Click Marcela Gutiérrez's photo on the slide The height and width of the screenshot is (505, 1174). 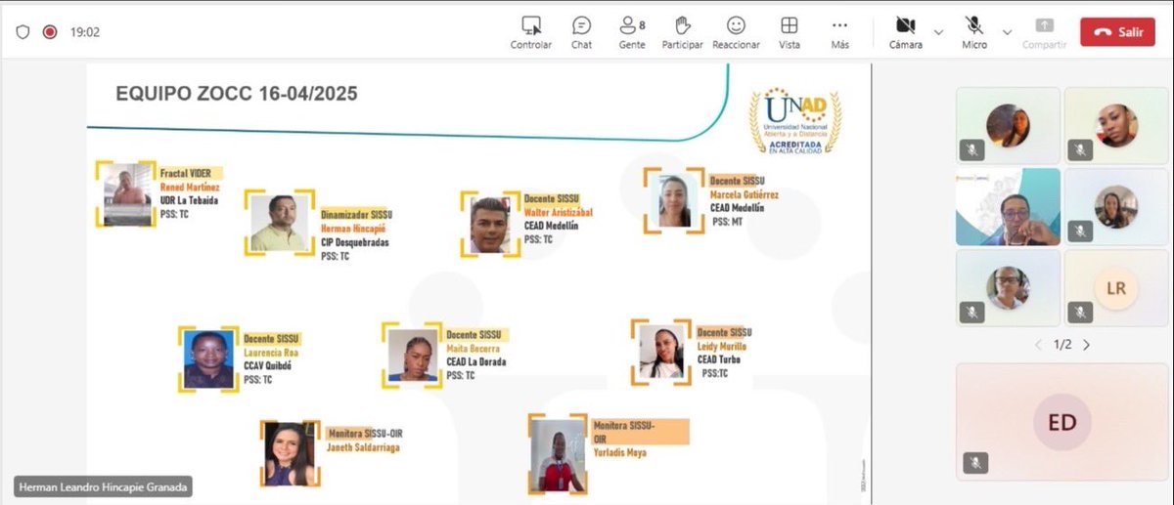click(x=673, y=201)
